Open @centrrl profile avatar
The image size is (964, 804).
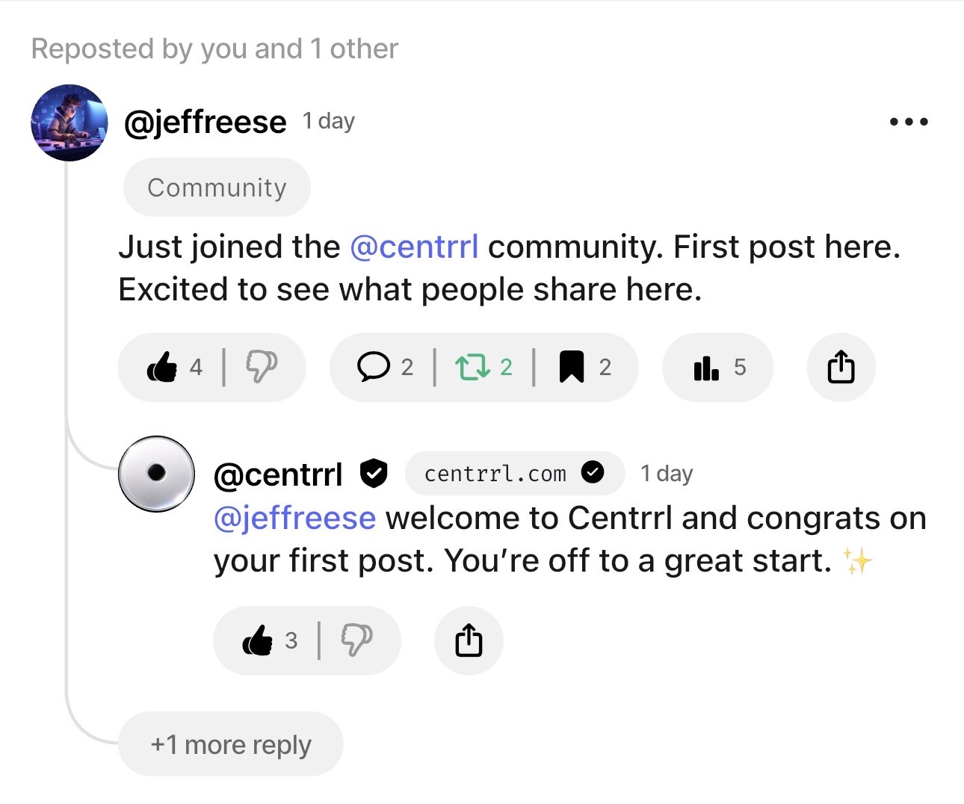click(156, 474)
